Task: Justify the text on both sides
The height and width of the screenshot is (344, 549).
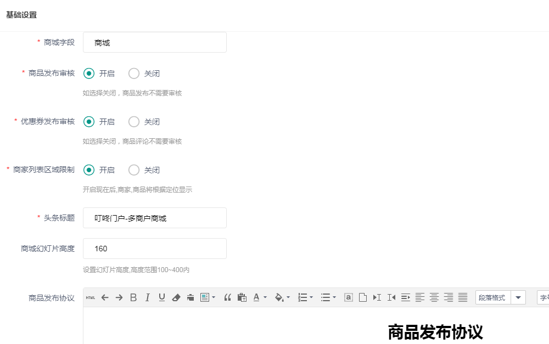Action: 463,297
